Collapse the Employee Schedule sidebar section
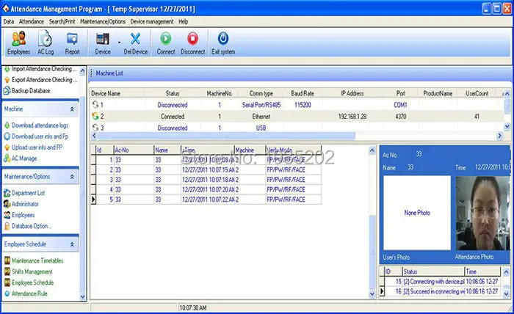 (72, 244)
